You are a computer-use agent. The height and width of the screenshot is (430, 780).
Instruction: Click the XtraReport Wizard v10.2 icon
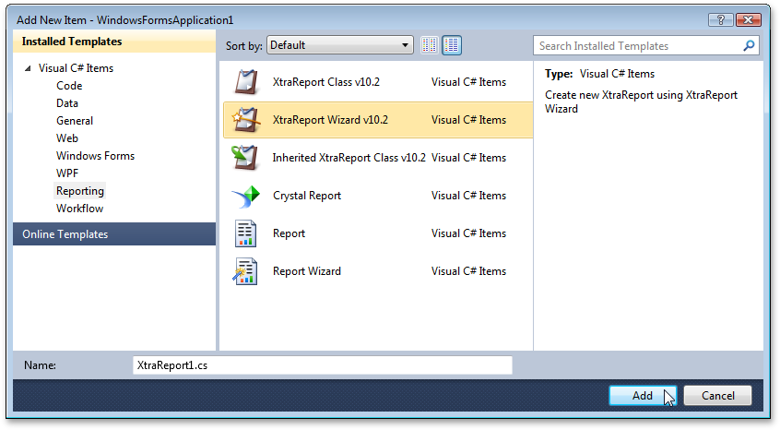(246, 120)
